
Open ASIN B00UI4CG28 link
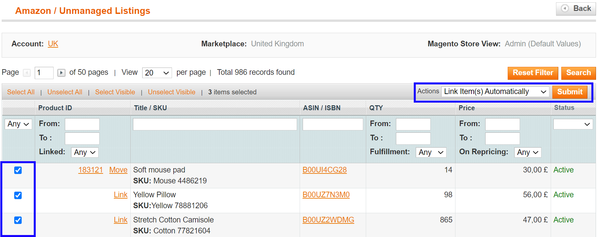pyautogui.click(x=324, y=170)
